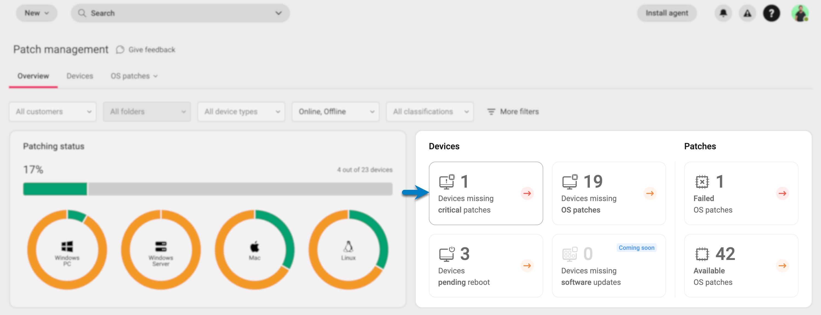Open arrow for devices missing critical patches
This screenshot has width=821, height=315.
tap(527, 193)
